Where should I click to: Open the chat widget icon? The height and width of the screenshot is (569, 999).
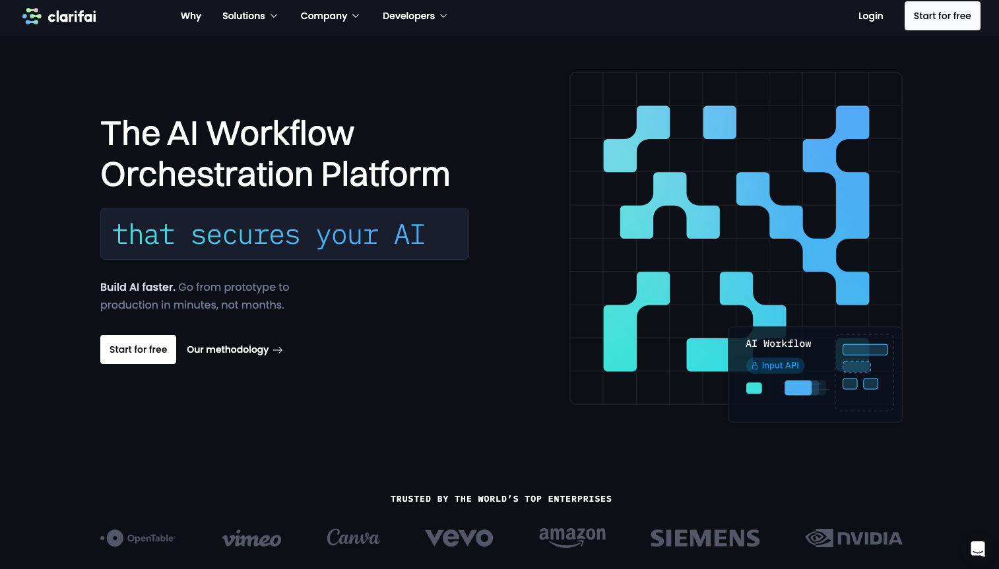pyautogui.click(x=977, y=548)
